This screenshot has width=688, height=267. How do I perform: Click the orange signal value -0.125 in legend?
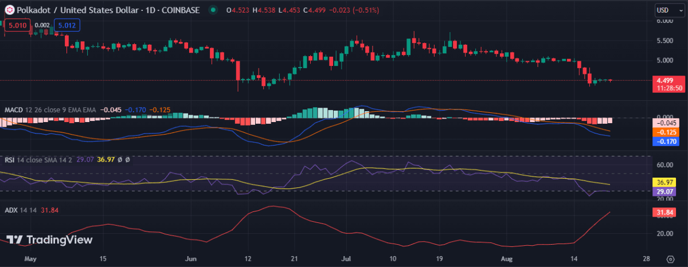coord(161,109)
